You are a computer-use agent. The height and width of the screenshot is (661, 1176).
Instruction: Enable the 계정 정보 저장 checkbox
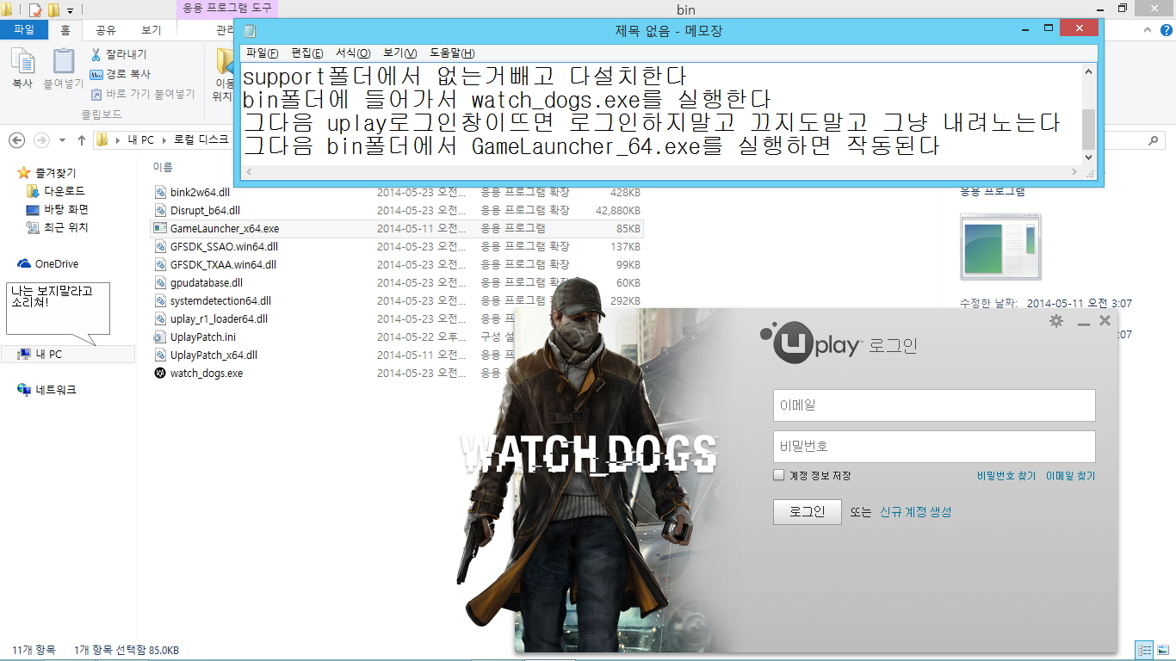click(779, 475)
